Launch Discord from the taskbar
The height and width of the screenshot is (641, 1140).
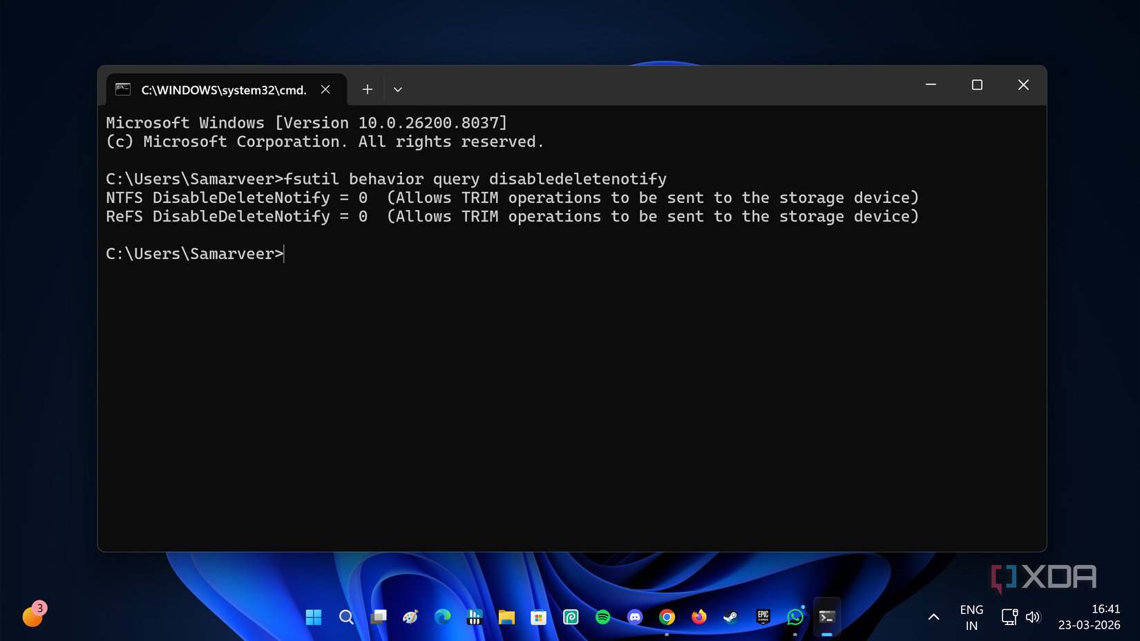coord(634,617)
